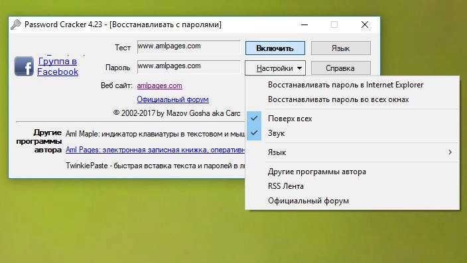Click Aml Maple индикатор клавиатуры text

(155, 134)
